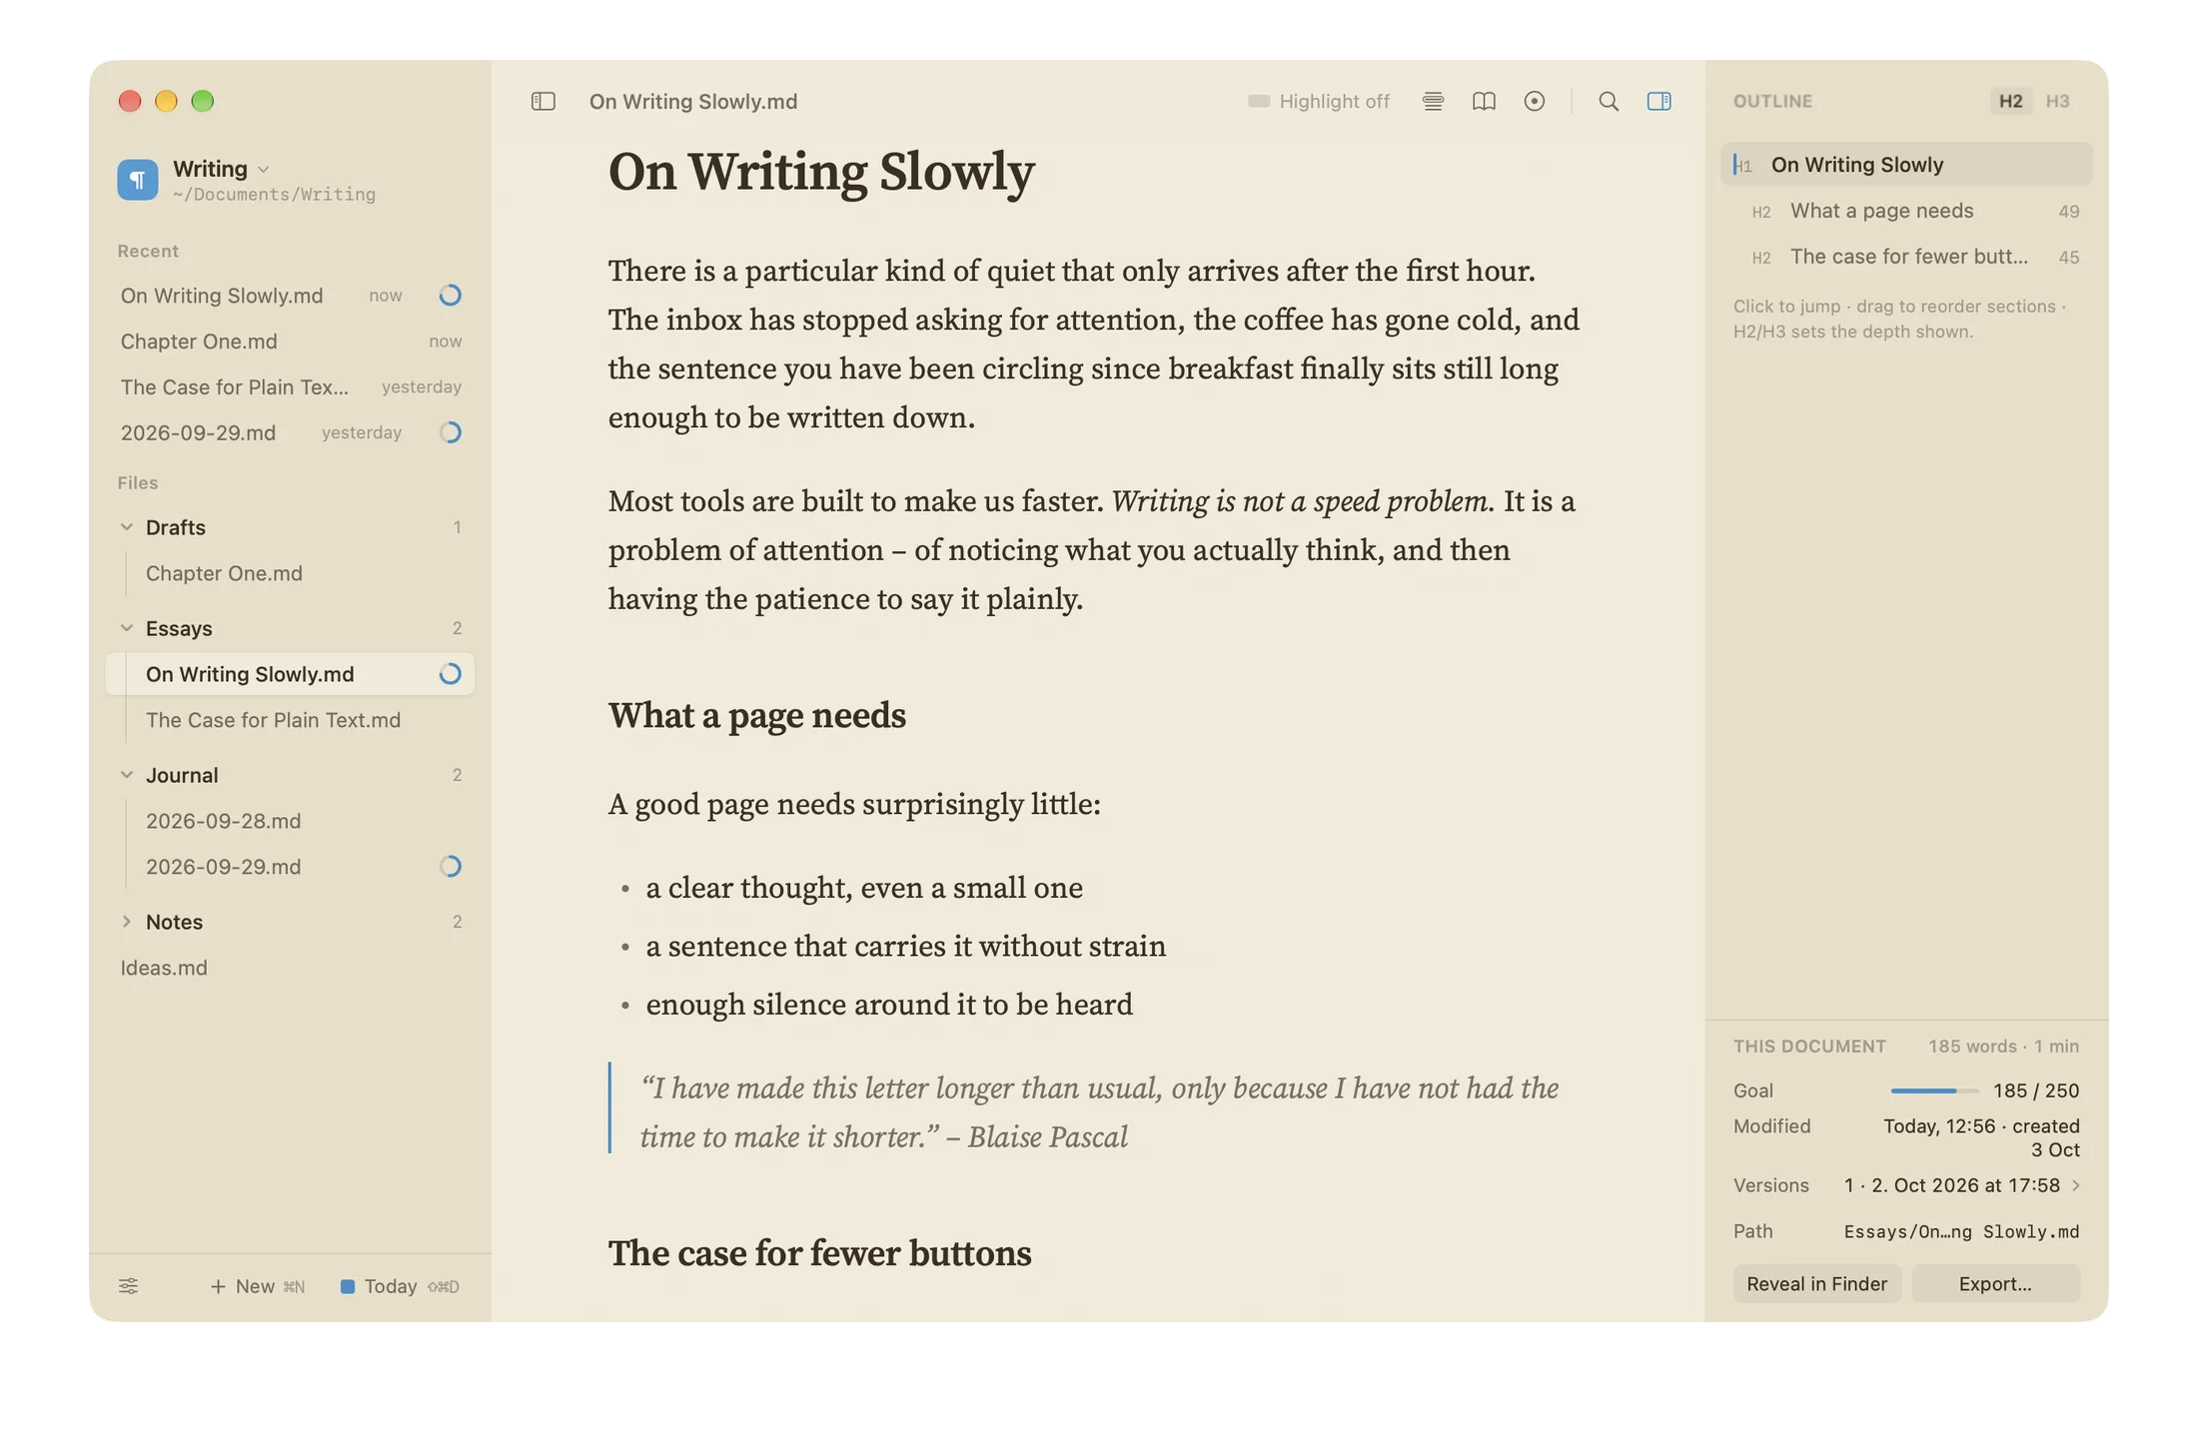Click the heading The case for fewer buttons
Viewport: 2198px width, 1439px height.
pos(819,1253)
